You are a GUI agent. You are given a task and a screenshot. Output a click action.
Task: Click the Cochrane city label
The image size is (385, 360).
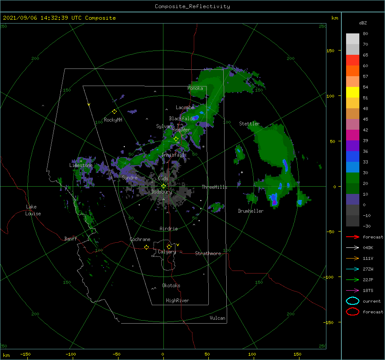click(140, 239)
